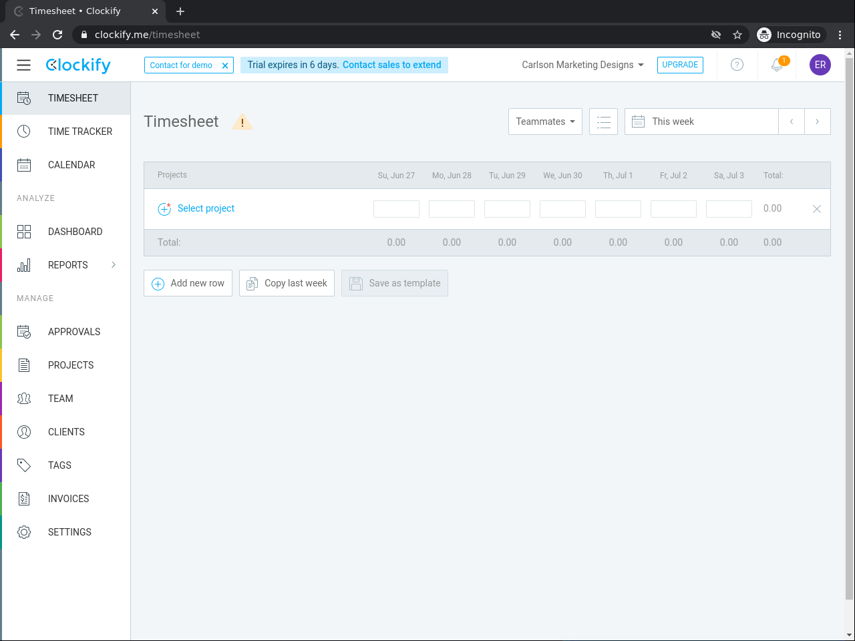This screenshot has height=641, width=855.
Task: Click Copy last week button
Action: click(287, 283)
